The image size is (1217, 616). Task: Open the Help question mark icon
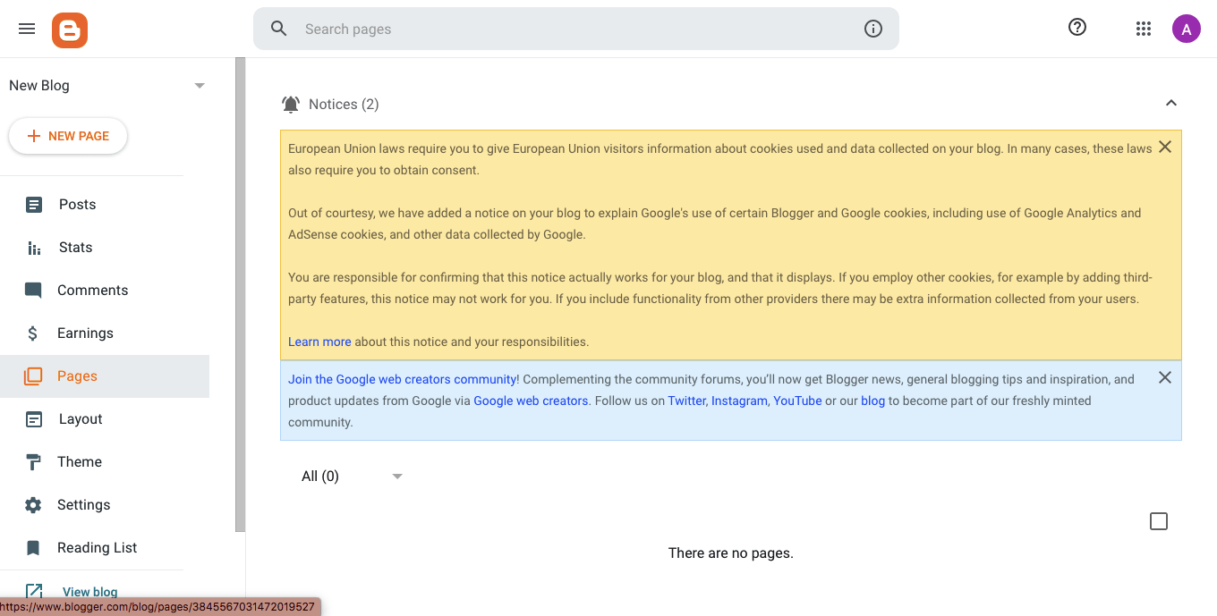tap(1077, 28)
